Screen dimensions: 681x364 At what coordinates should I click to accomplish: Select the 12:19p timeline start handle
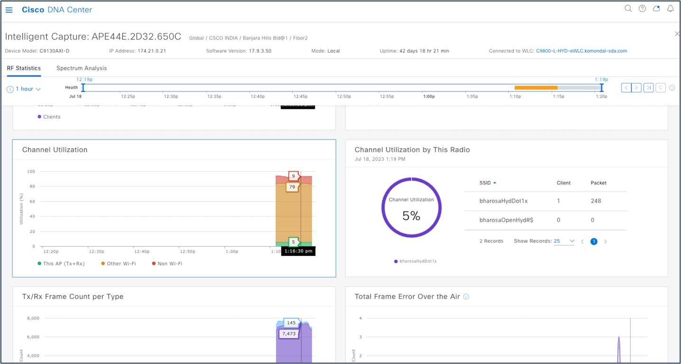pyautogui.click(x=83, y=88)
